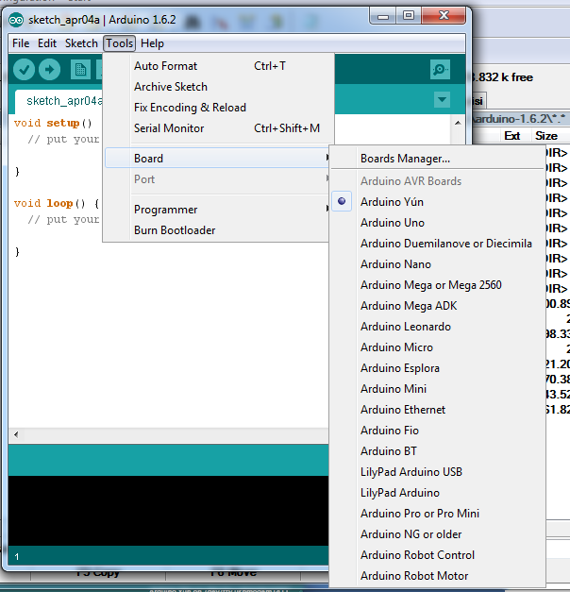Open the sketch tab dropdown arrow

442,100
